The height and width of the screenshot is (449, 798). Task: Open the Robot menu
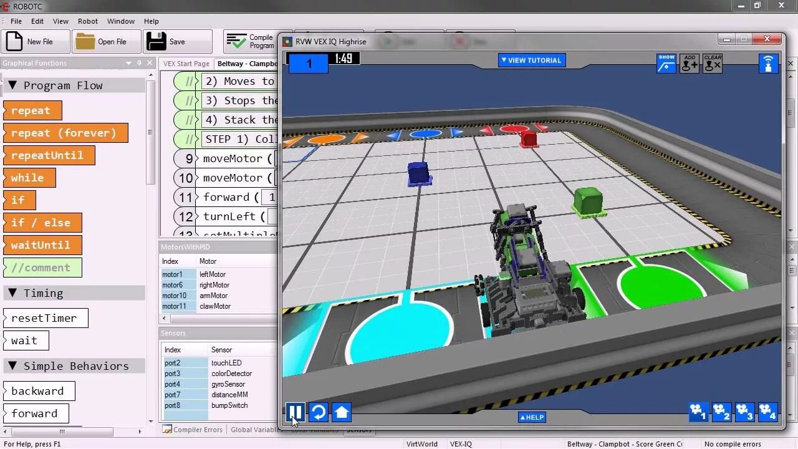88,21
